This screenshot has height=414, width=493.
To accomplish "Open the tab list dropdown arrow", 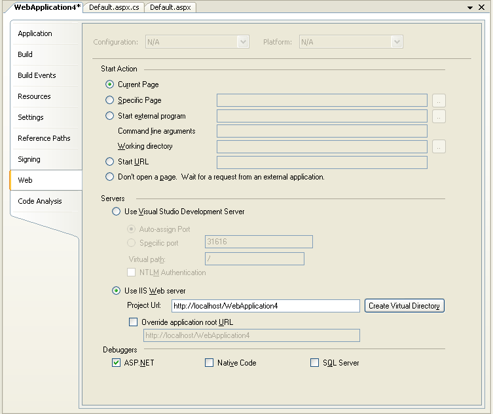I will [470, 8].
